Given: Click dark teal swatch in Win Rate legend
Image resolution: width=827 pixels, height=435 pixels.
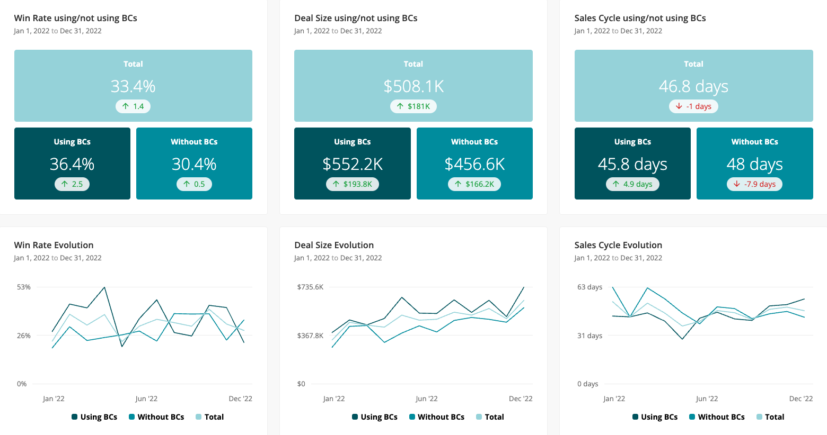Looking at the screenshot, I should 75,417.
